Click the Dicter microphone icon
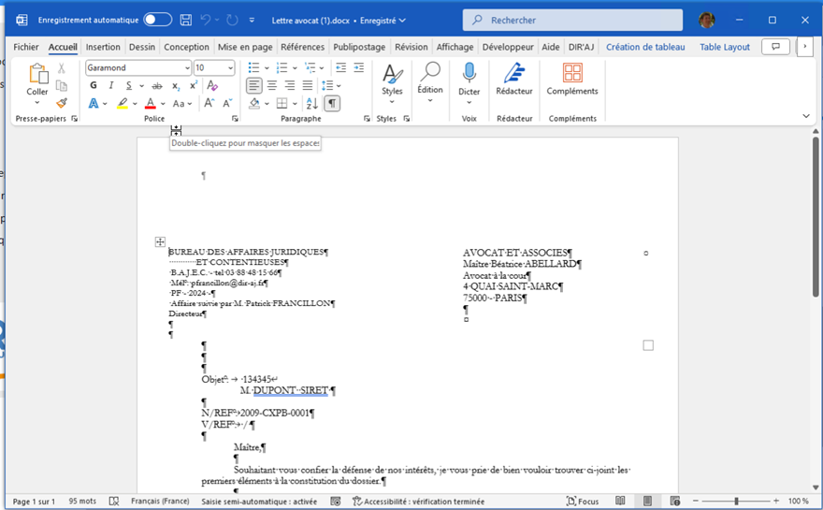This screenshot has height=510, width=823. 469,75
